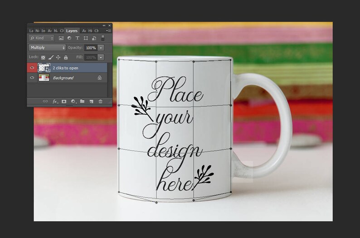Image resolution: width=360 pixels, height=238 pixels.
Task: Open the Kind filter dropdown
Action: pos(42,38)
